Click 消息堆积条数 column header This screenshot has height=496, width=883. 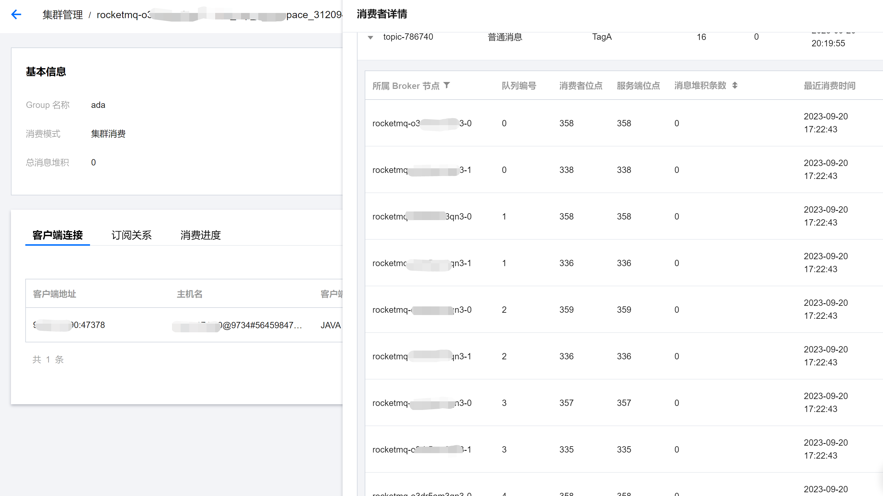(700, 86)
